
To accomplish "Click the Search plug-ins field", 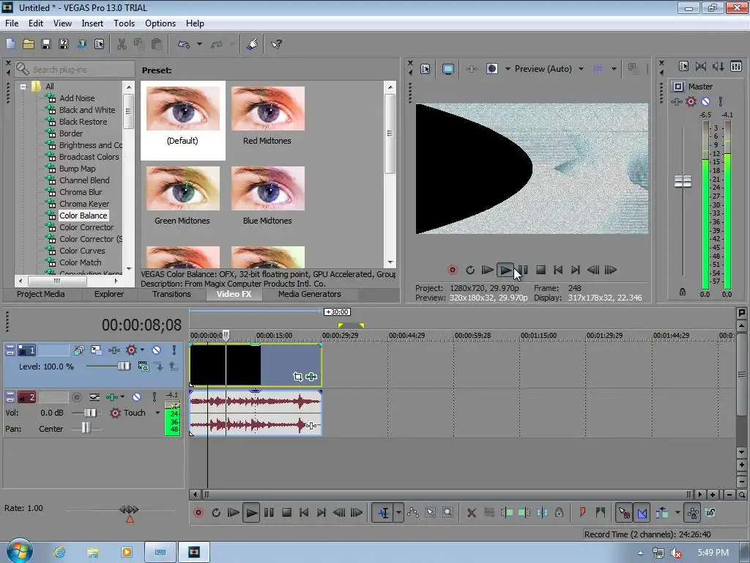I will [75, 70].
